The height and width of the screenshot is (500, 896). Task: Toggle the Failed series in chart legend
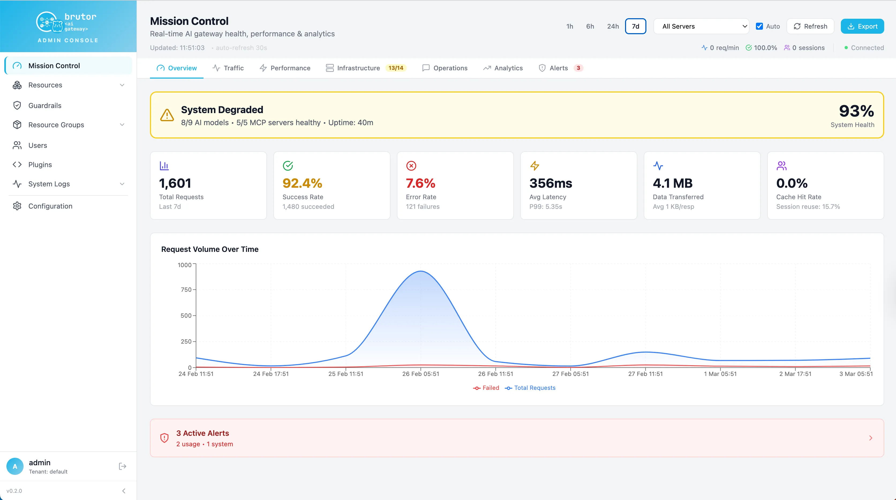tap(486, 388)
